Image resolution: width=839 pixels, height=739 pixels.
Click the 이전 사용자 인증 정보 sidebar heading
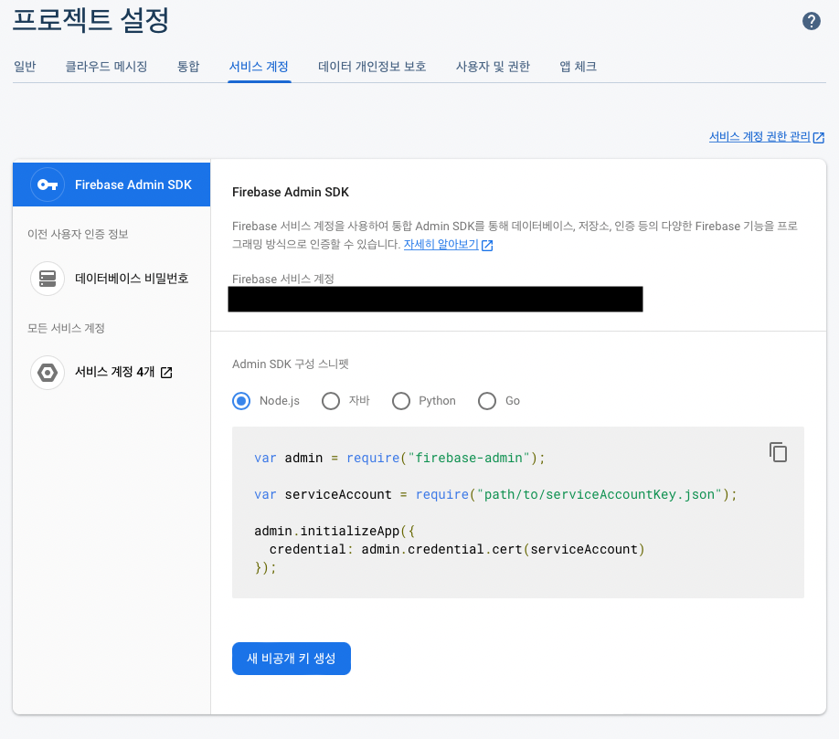click(x=78, y=234)
